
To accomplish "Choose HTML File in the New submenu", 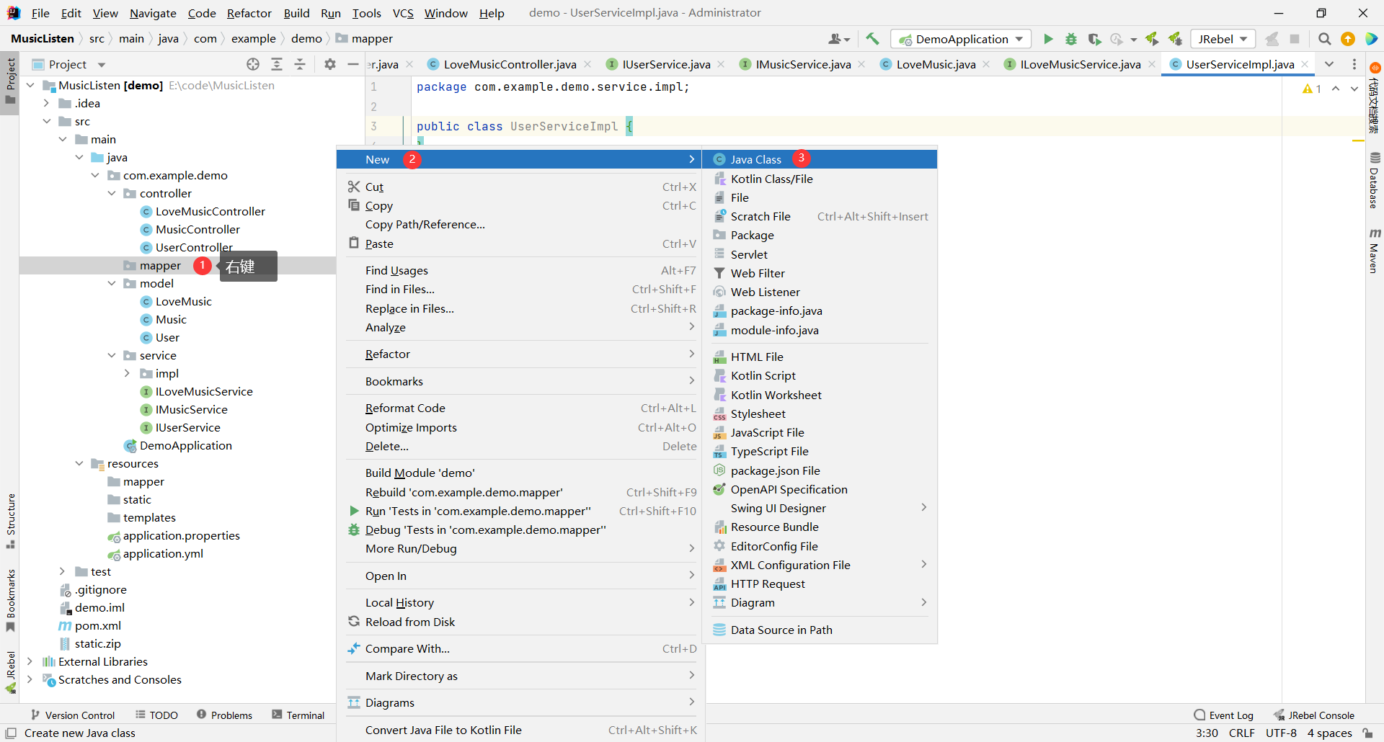I will [x=819, y=357].
